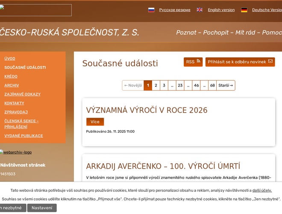The image size is (282, 214).
Task: Click the site logo at top left
Action: tap(35, 10)
